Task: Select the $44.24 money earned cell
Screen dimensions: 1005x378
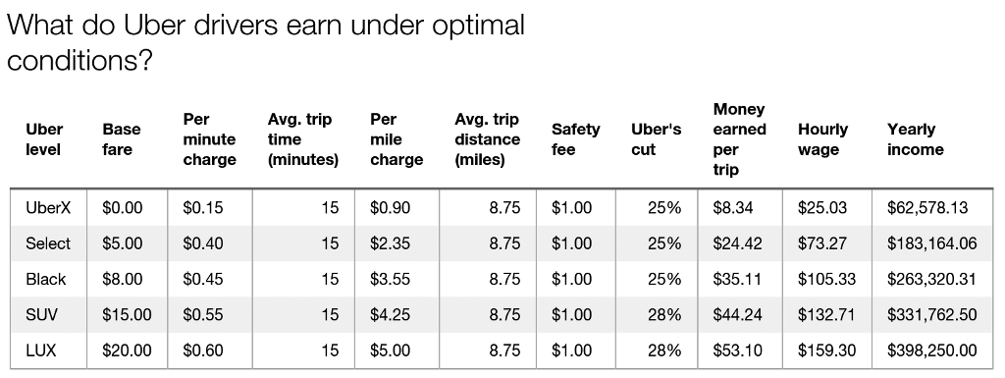Action: 733,314
